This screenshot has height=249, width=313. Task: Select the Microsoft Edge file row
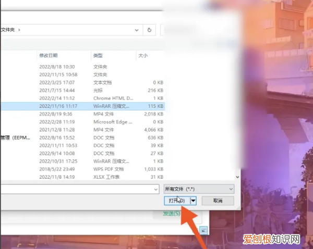pos(82,122)
